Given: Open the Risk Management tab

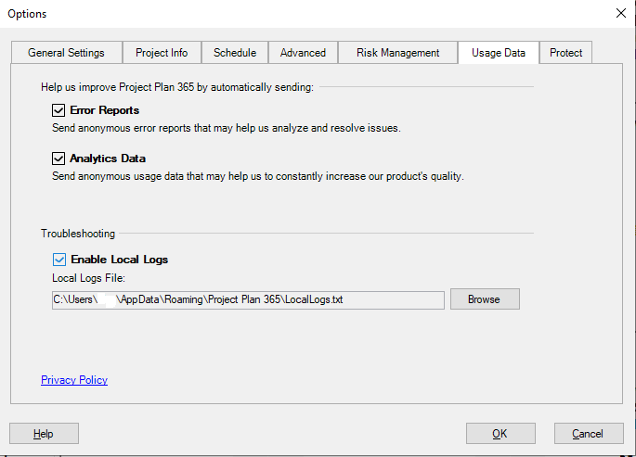Looking at the screenshot, I should [397, 53].
